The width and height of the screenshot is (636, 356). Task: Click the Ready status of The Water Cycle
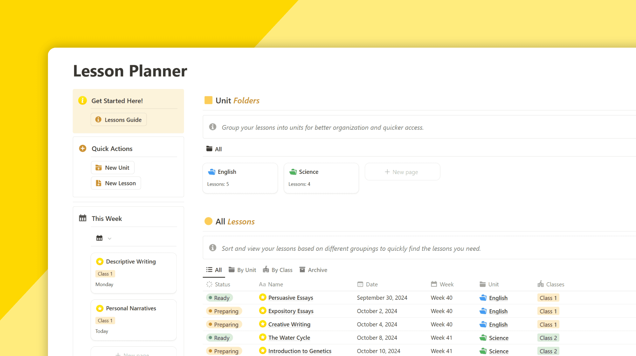(219, 338)
